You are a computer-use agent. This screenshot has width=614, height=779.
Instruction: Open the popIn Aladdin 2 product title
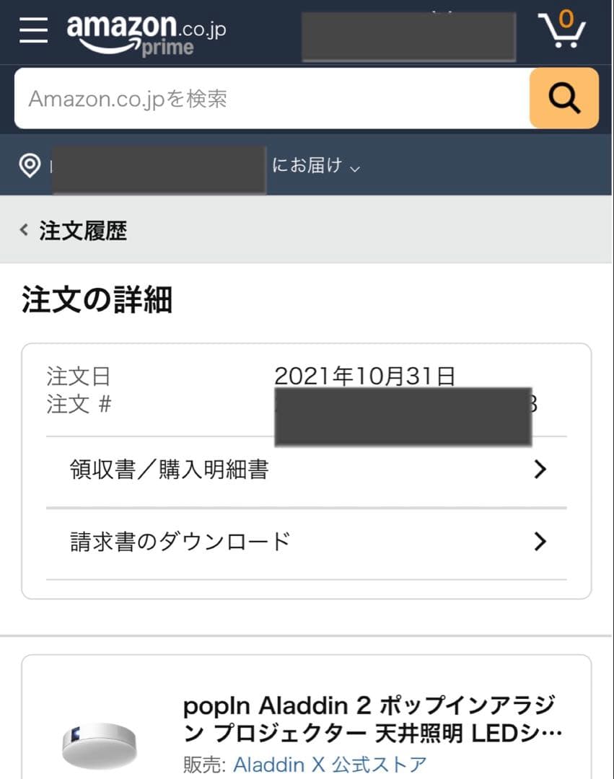372,719
